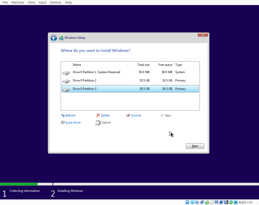Click the Total size column header

coord(143,65)
